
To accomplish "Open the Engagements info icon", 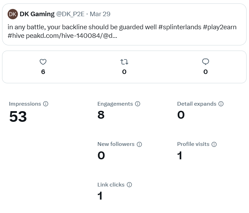I will tap(137, 104).
